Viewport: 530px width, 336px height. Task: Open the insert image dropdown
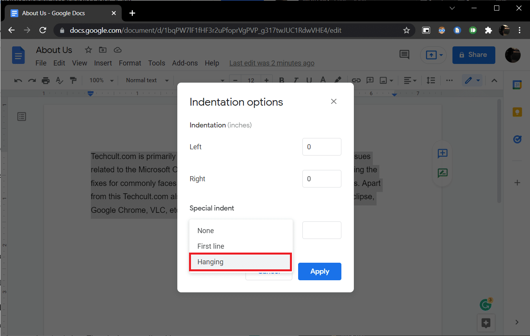[386, 80]
